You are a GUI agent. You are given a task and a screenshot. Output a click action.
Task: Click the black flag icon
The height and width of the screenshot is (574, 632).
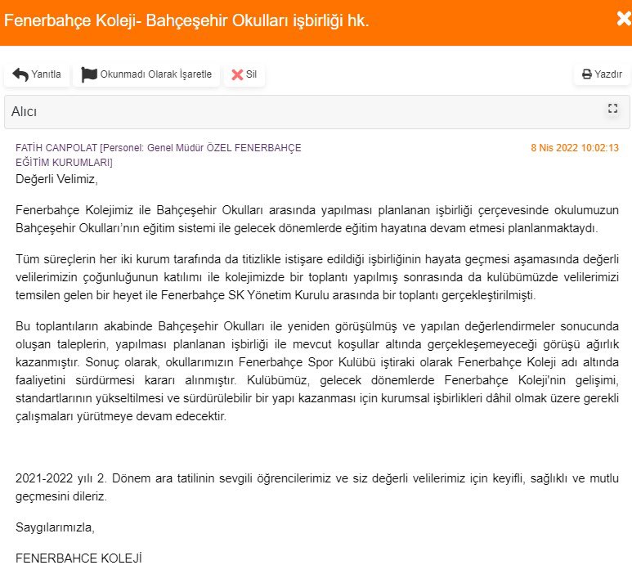point(89,74)
